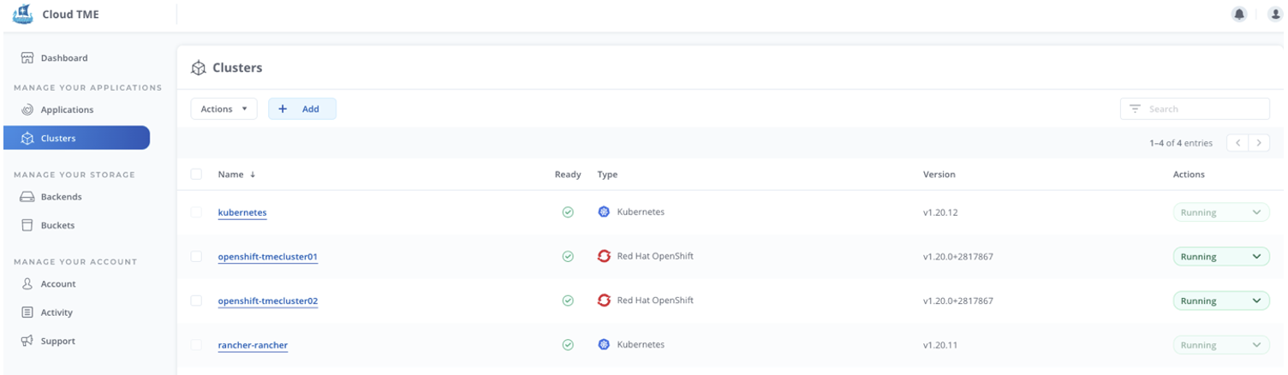Image resolution: width=1288 pixels, height=375 pixels.
Task: Open Running dropdown for rancher-rancher
Action: (1221, 345)
